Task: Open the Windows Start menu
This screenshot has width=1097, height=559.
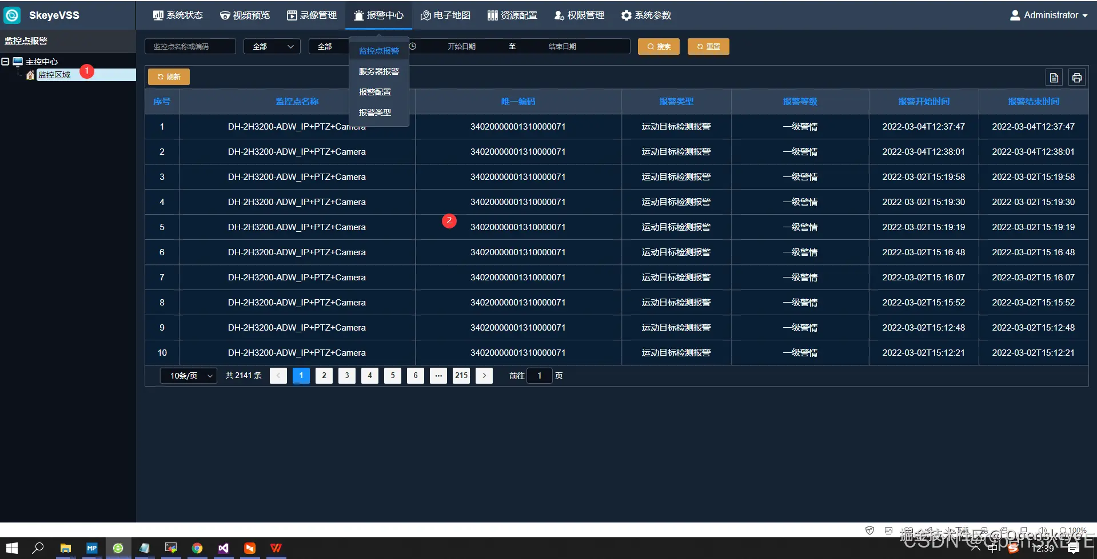Action: point(12,548)
